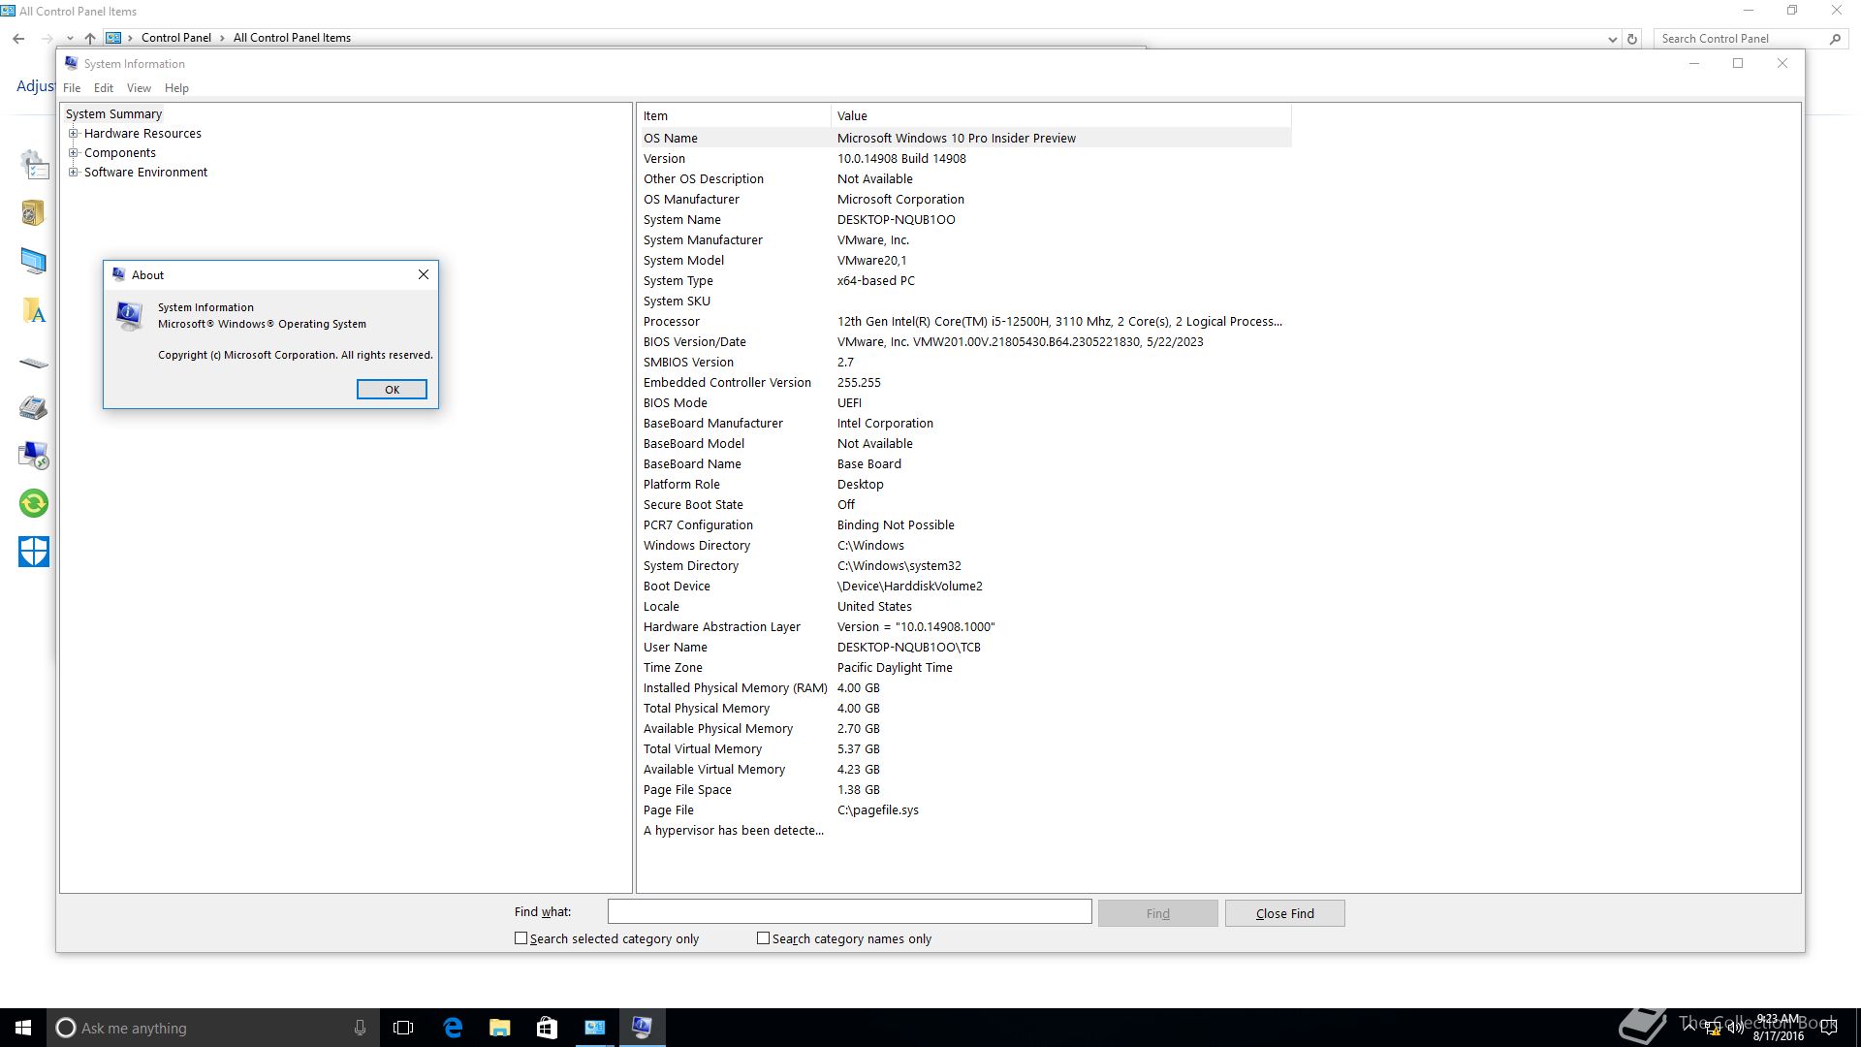Check Search selected category only
This screenshot has width=1861, height=1047.
coord(520,938)
